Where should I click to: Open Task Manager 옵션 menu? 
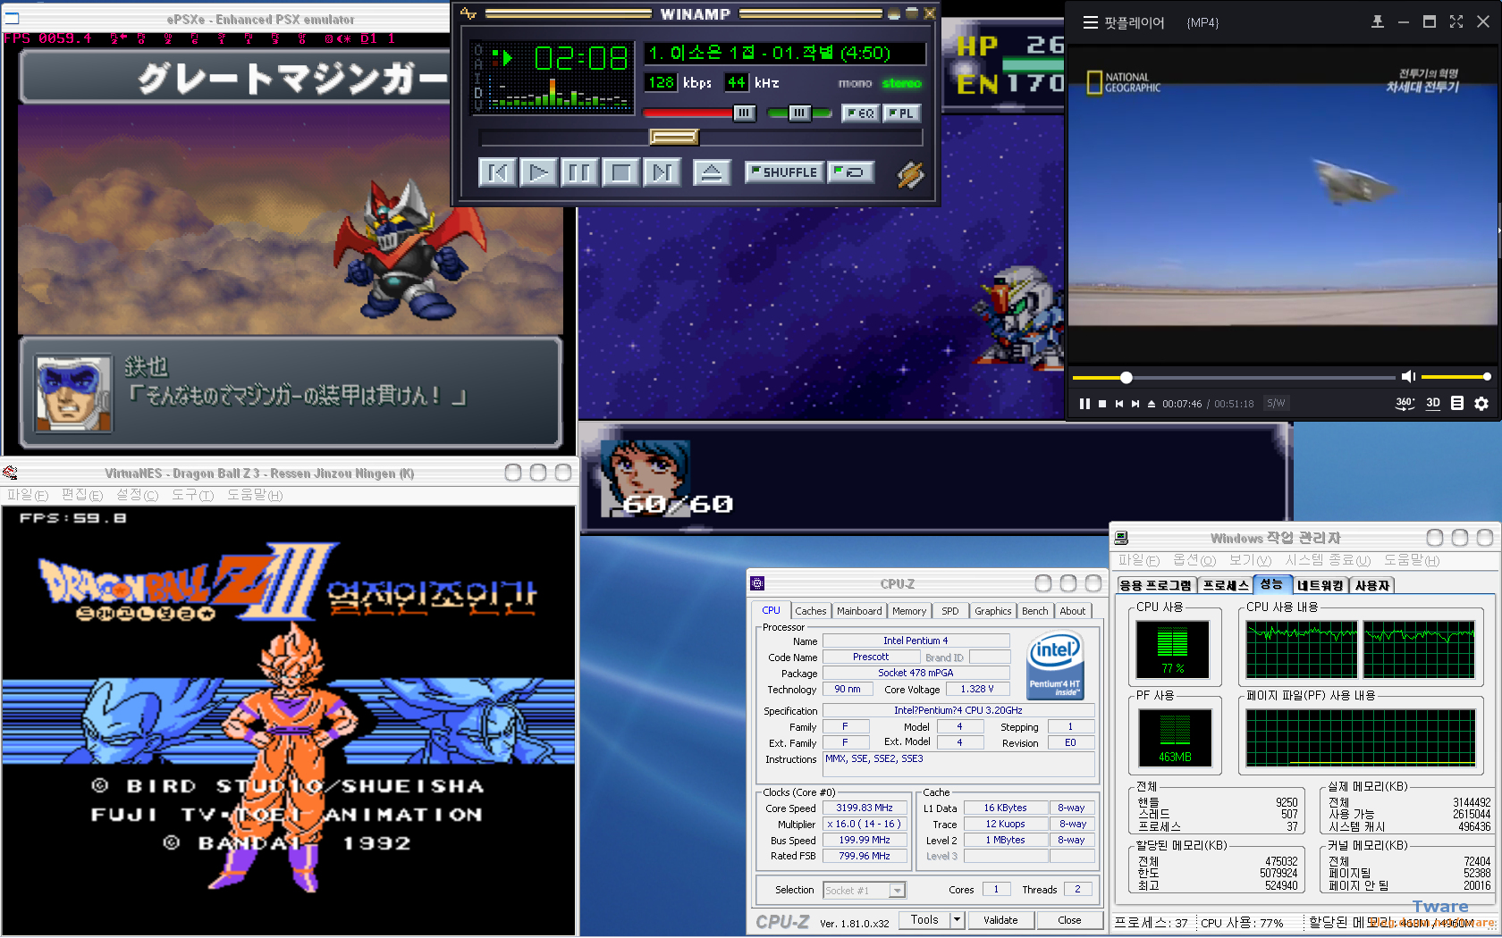tap(1194, 560)
